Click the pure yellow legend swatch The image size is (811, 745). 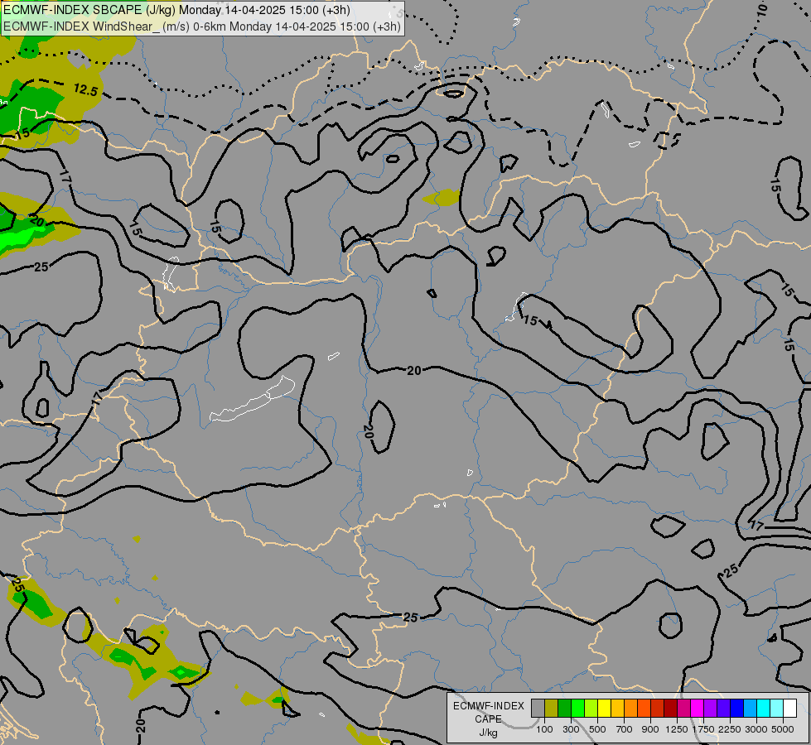[604, 709]
